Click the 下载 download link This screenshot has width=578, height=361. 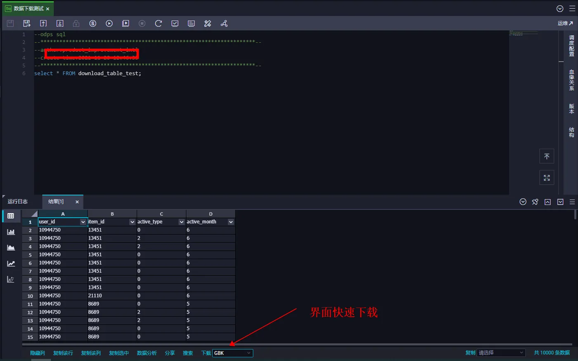click(206, 353)
